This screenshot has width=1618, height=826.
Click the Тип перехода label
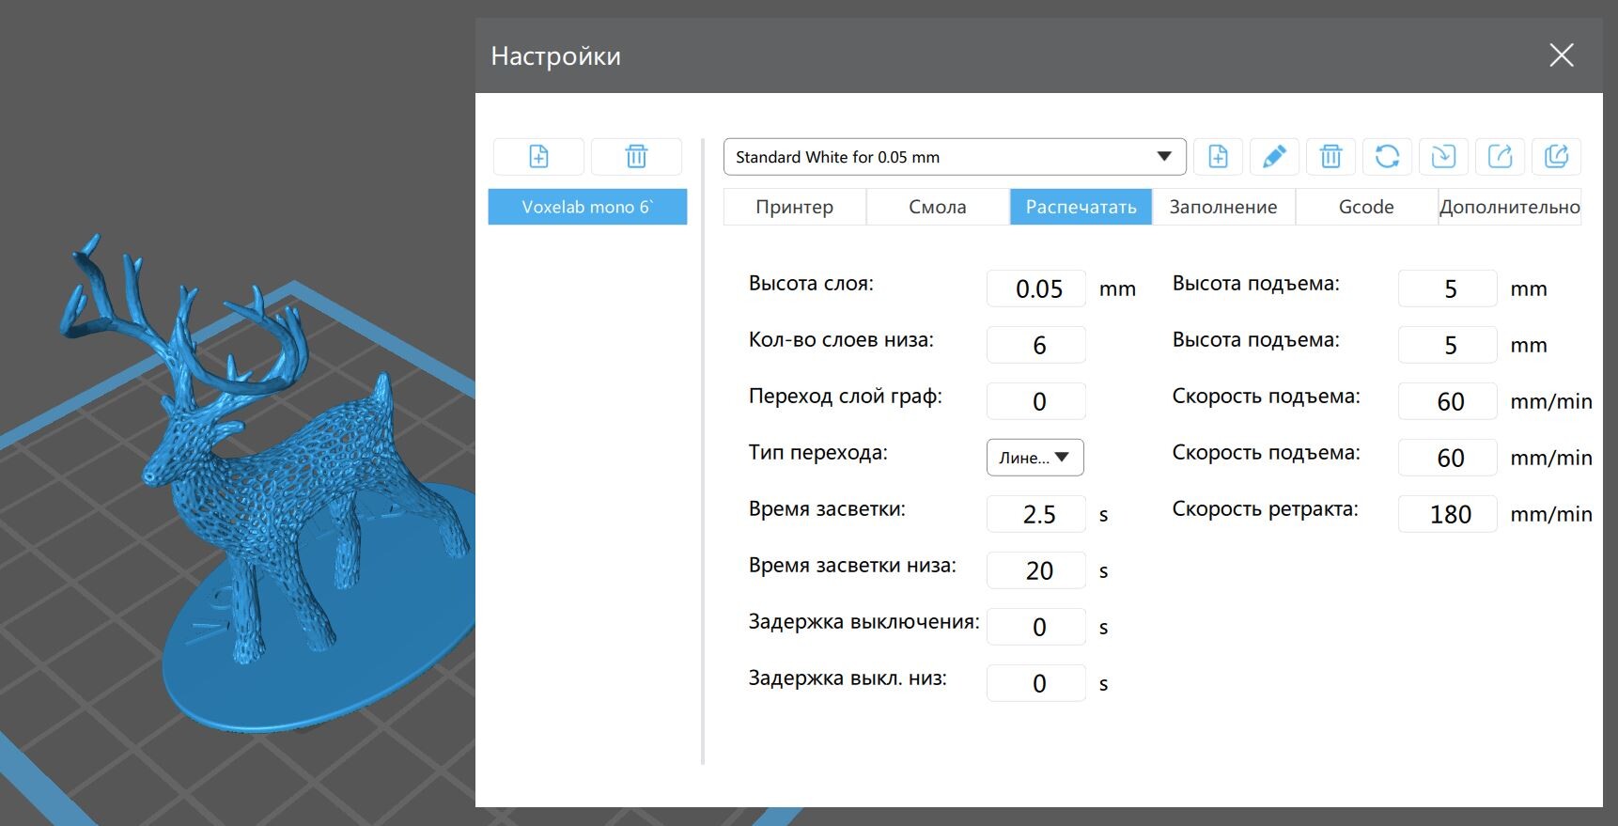817,453
